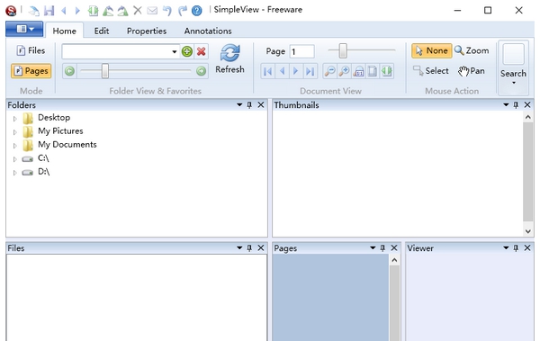Pin the Files panel

pyautogui.click(x=249, y=248)
